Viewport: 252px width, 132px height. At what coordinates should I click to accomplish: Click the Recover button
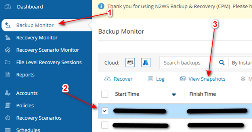tap(119, 79)
